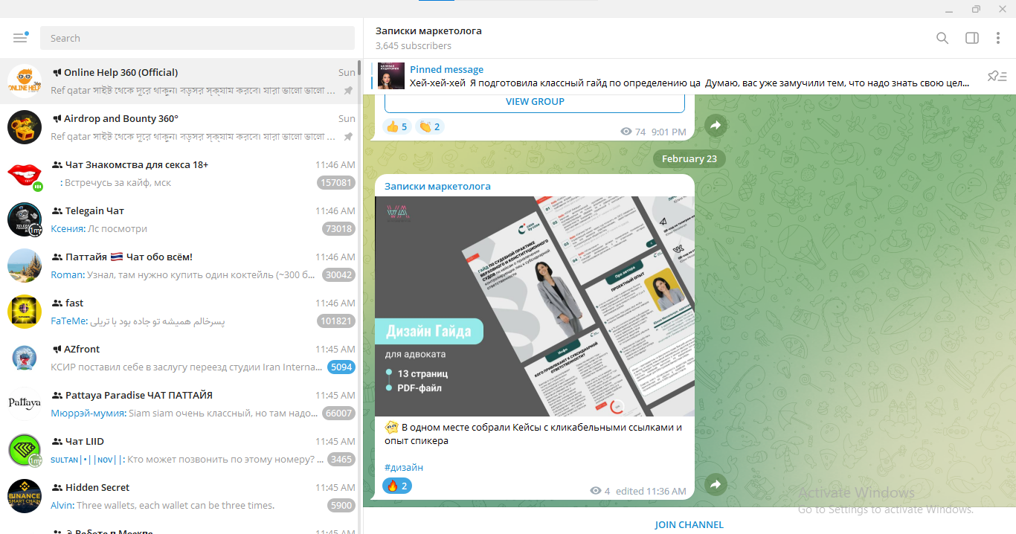Click pin icon on Online Help 360 row
Screen dimensions: 1016x534
[348, 91]
